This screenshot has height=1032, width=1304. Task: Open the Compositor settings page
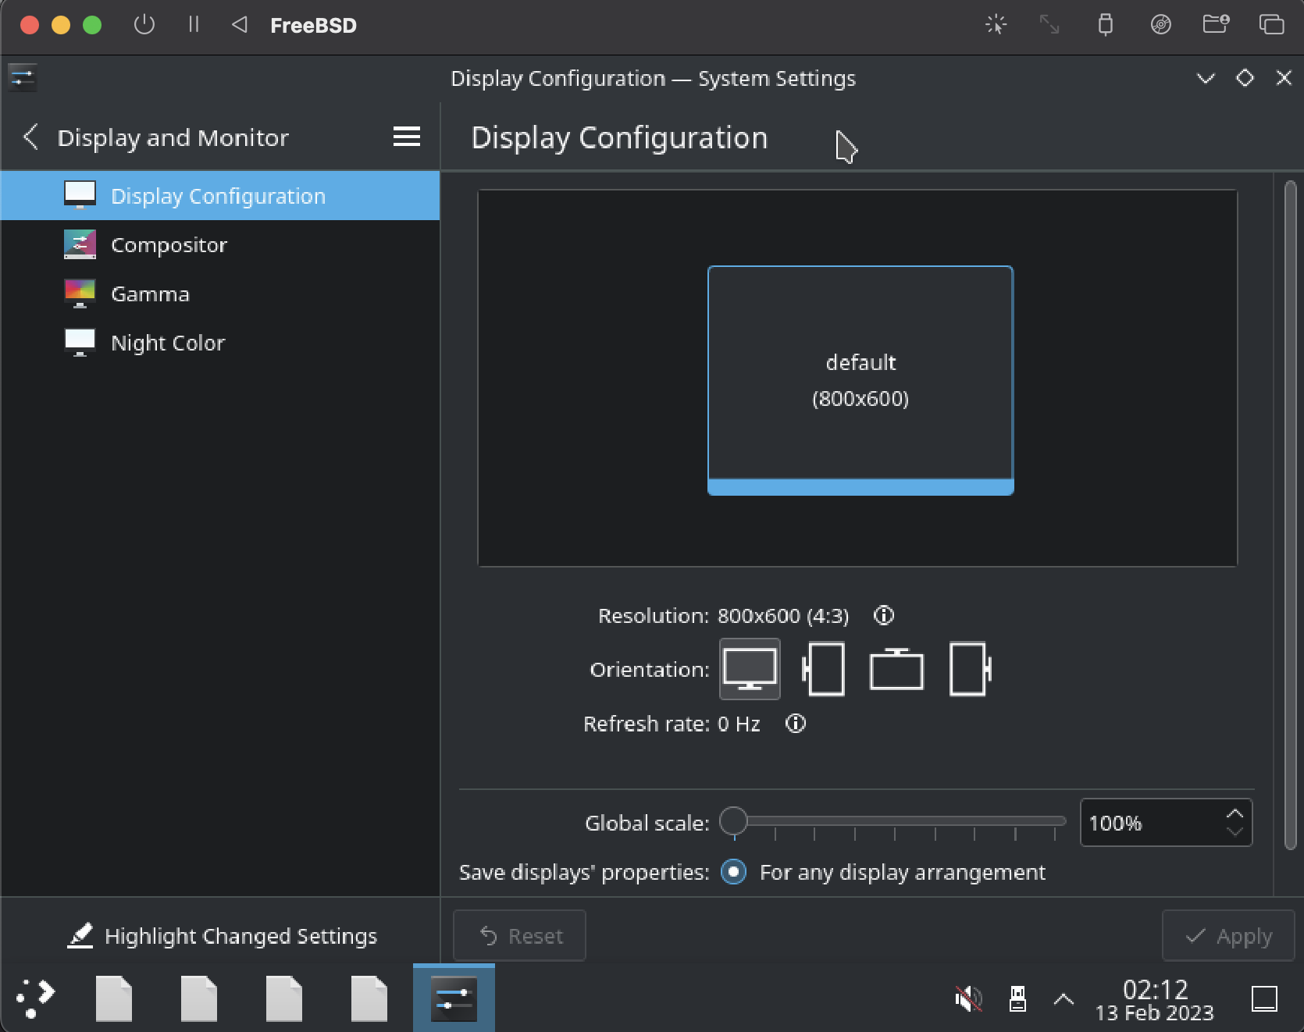coord(169,245)
